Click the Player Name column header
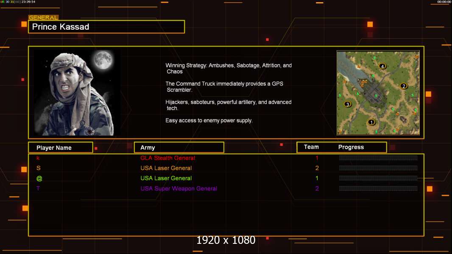Image resolution: width=452 pixels, height=254 pixels. point(61,148)
